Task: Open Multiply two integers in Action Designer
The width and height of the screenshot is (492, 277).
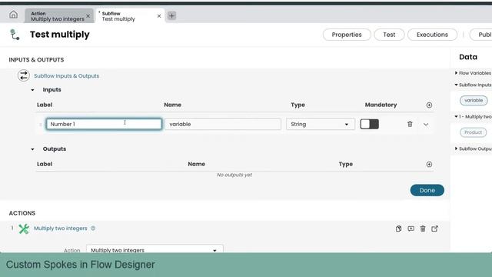Action: pos(434,229)
